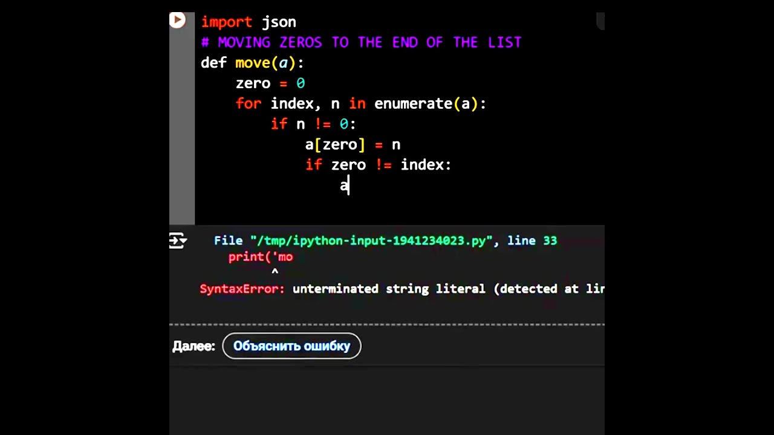Image resolution: width=774 pixels, height=435 pixels.
Task: Click the 'def move(a):' line
Action: tap(252, 63)
